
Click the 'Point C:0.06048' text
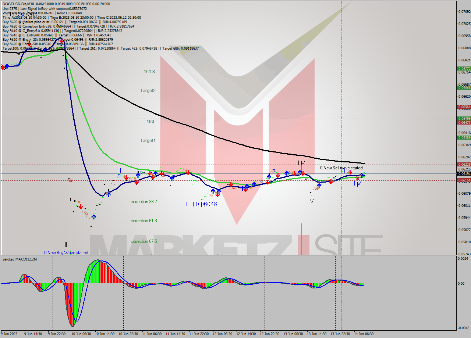69,13
